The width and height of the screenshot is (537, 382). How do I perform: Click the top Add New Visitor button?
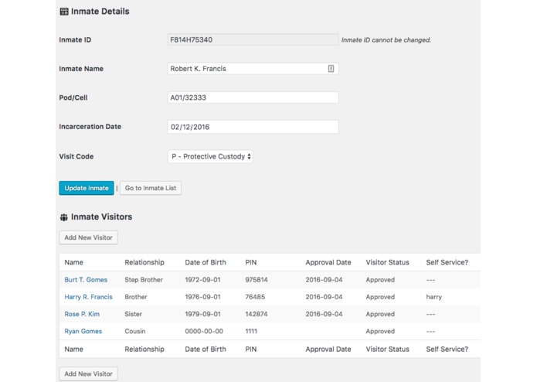(88, 237)
